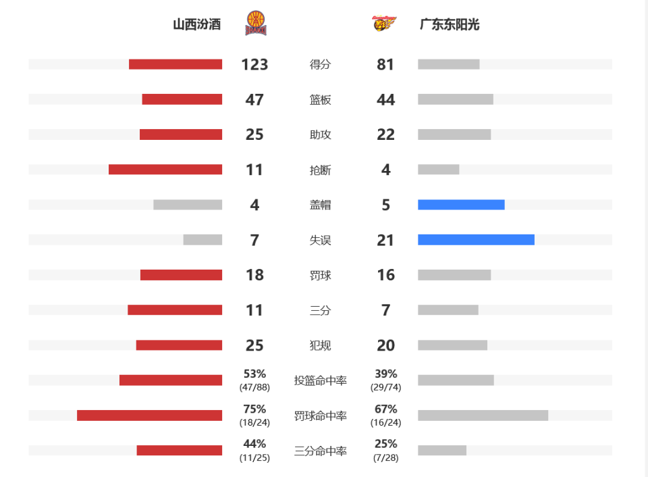648x477 pixels.
Task: Select the 得分 stat label
Action: click(x=320, y=65)
